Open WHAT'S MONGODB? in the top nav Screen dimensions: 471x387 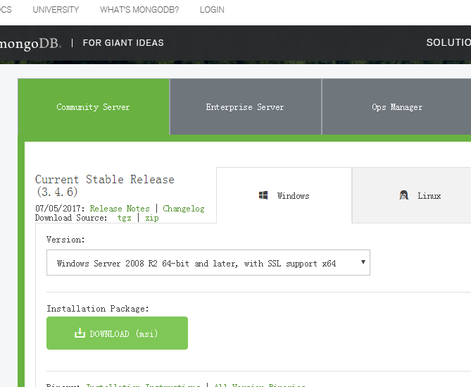(139, 10)
